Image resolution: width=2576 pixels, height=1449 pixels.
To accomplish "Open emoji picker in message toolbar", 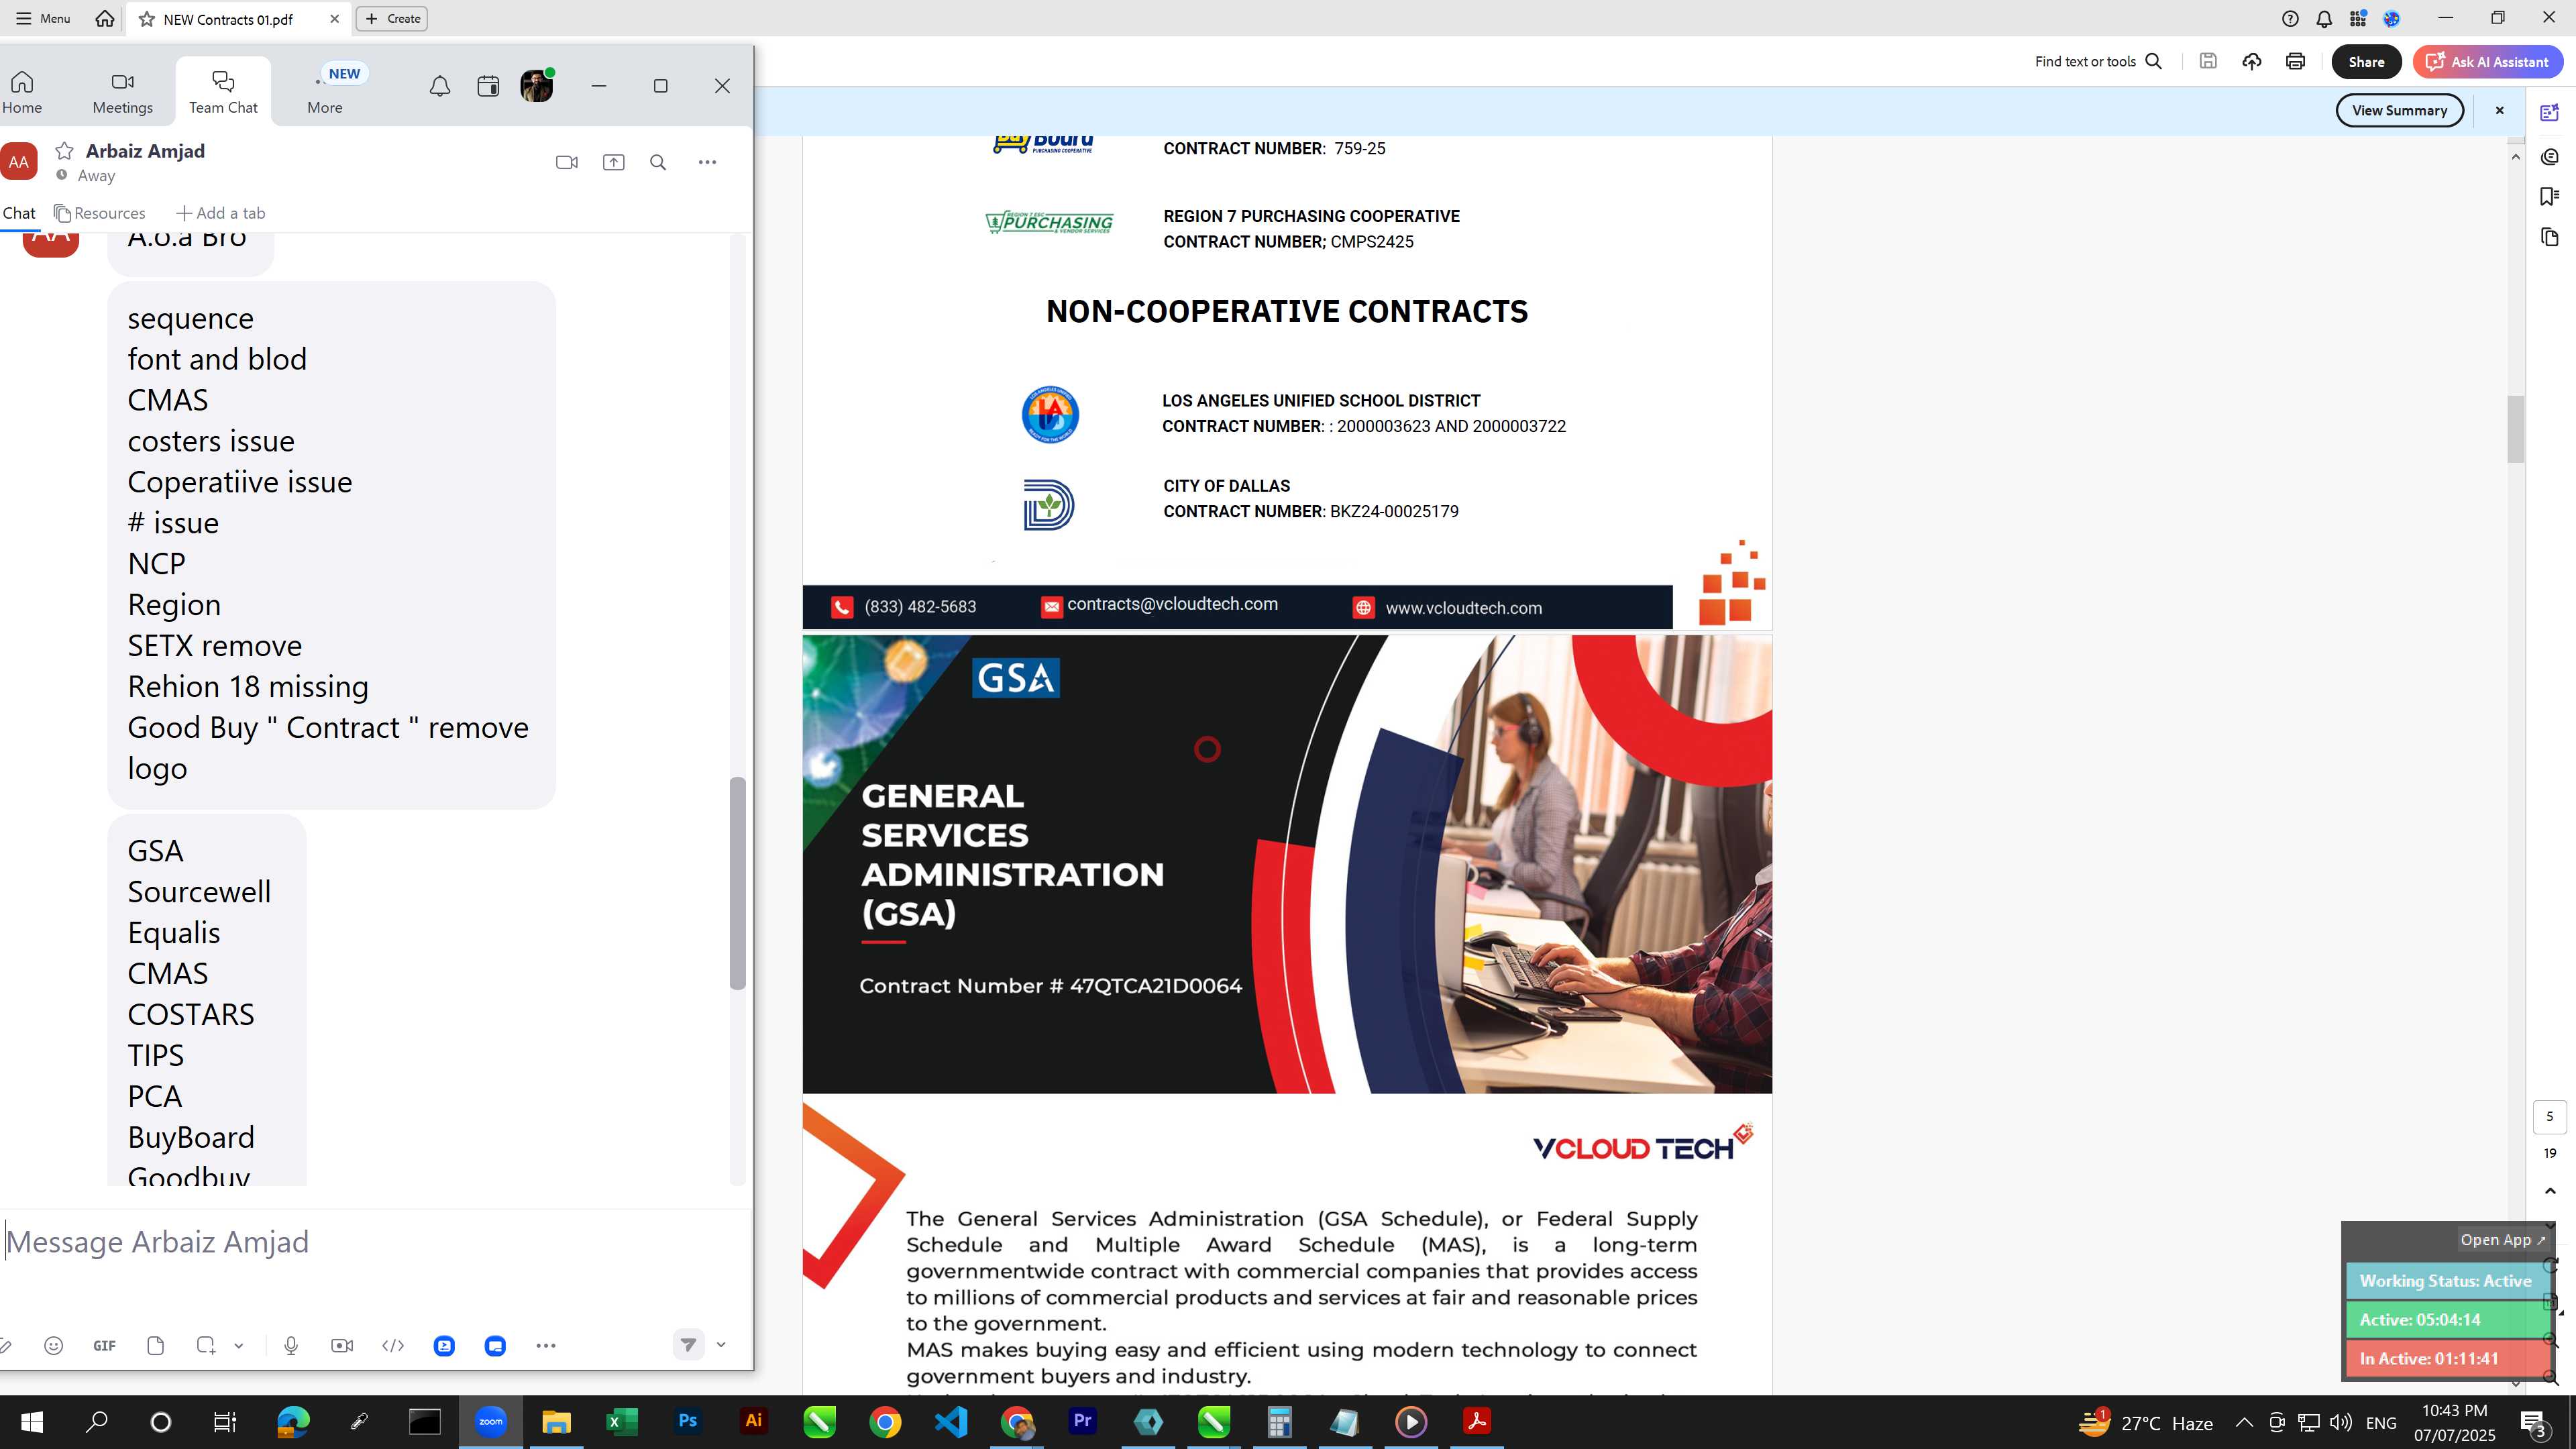I will click(x=54, y=1346).
